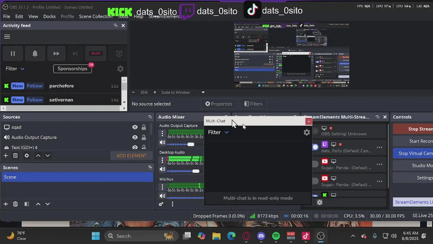Open scene filters icon
Image resolution: width=433 pixels, height=244 pixels.
27,204
